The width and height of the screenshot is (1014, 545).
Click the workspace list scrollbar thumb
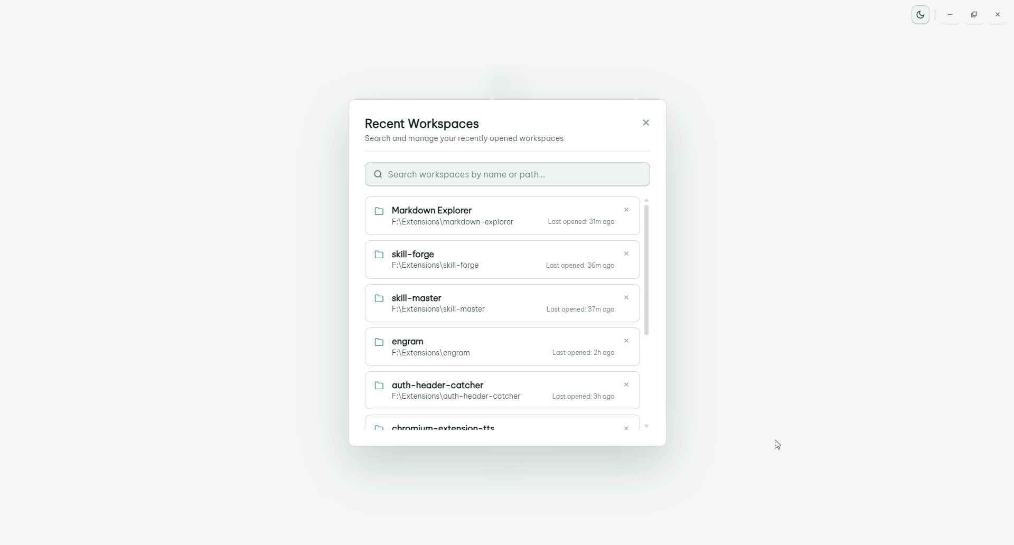[x=646, y=270]
